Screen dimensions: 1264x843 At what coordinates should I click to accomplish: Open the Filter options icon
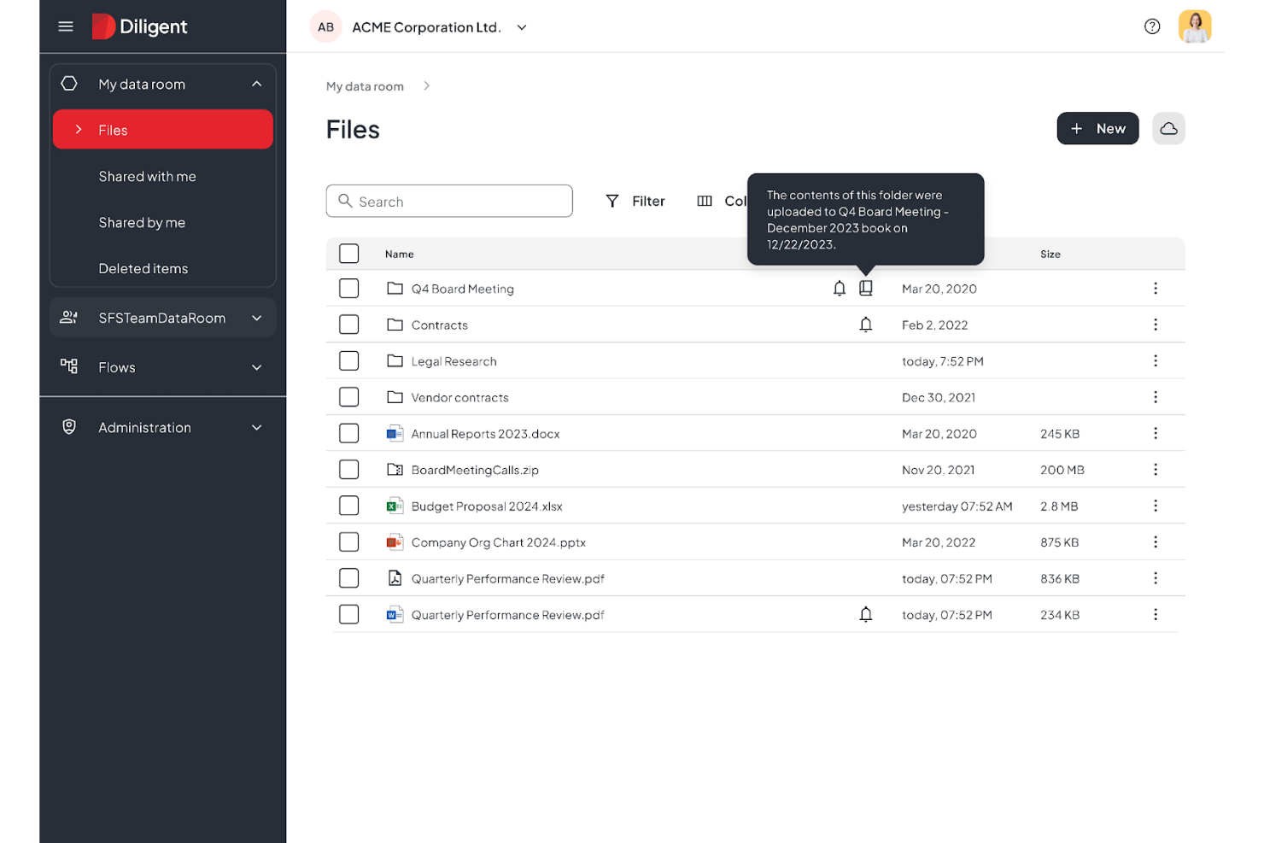(612, 201)
